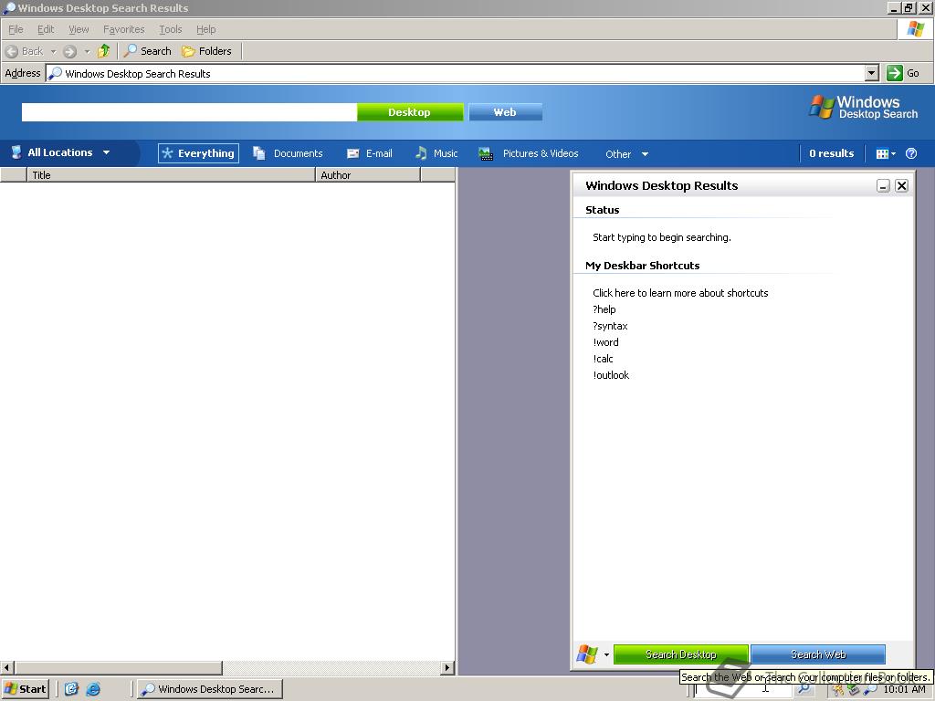Click the Pictures & Videos icon
This screenshot has width=935, height=701.
[x=486, y=153]
